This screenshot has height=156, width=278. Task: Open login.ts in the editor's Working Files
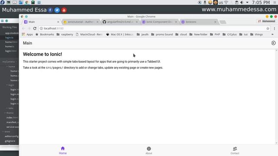(9, 38)
